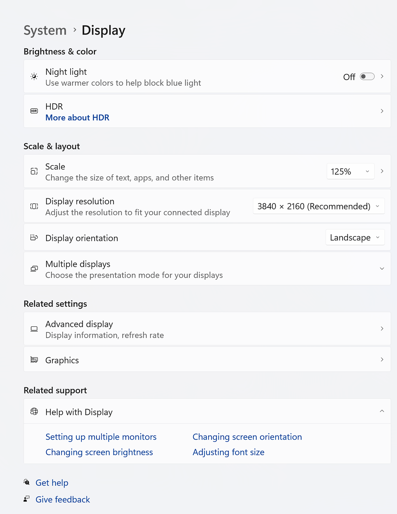Open custom scaling chevron beside Scale
The height and width of the screenshot is (514, 397).
[x=382, y=171]
